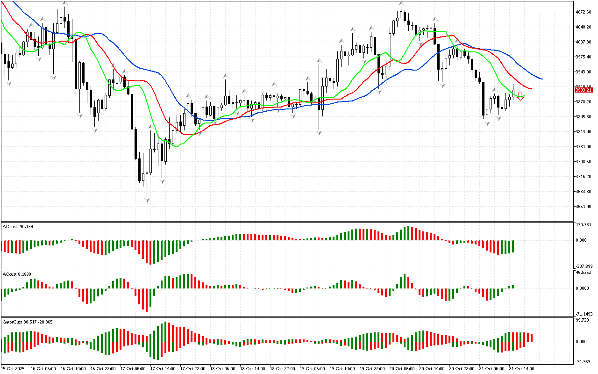The width and height of the screenshot is (598, 374).
Task: Click the 17 Oct 14:00 time axis label
Action: tap(162, 368)
